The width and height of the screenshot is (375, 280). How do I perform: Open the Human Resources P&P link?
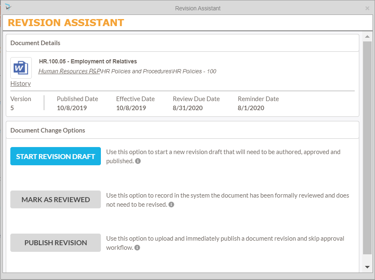69,71
